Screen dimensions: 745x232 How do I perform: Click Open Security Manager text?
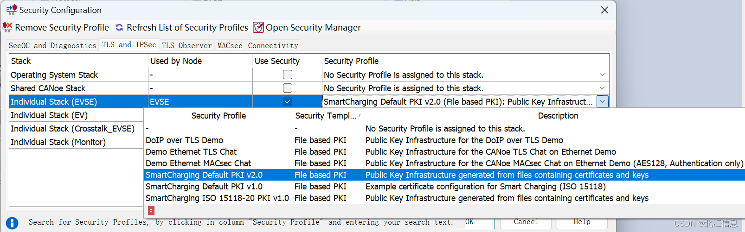coord(313,28)
